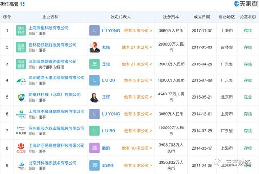259x174 pixels.
Task: Click the 深圳同盛管理 company logo icon
Action: coord(21,64)
